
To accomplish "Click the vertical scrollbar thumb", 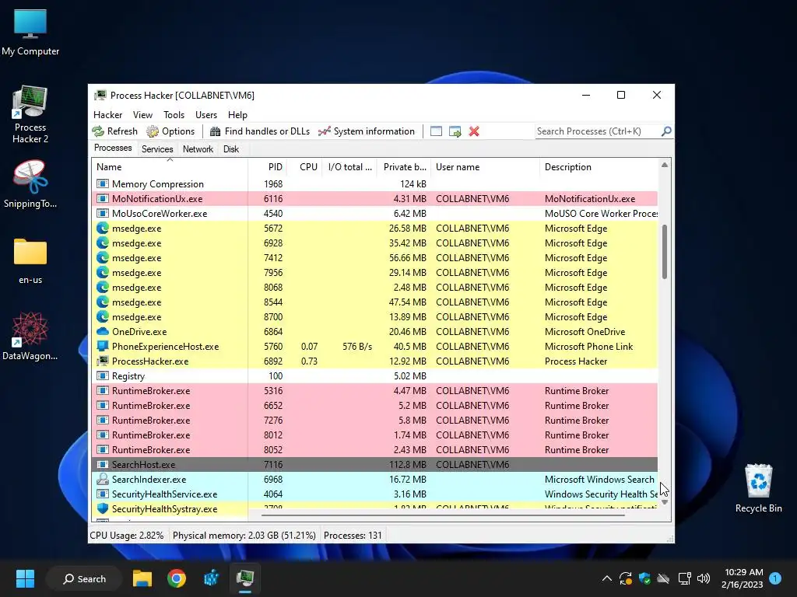I will pyautogui.click(x=665, y=252).
